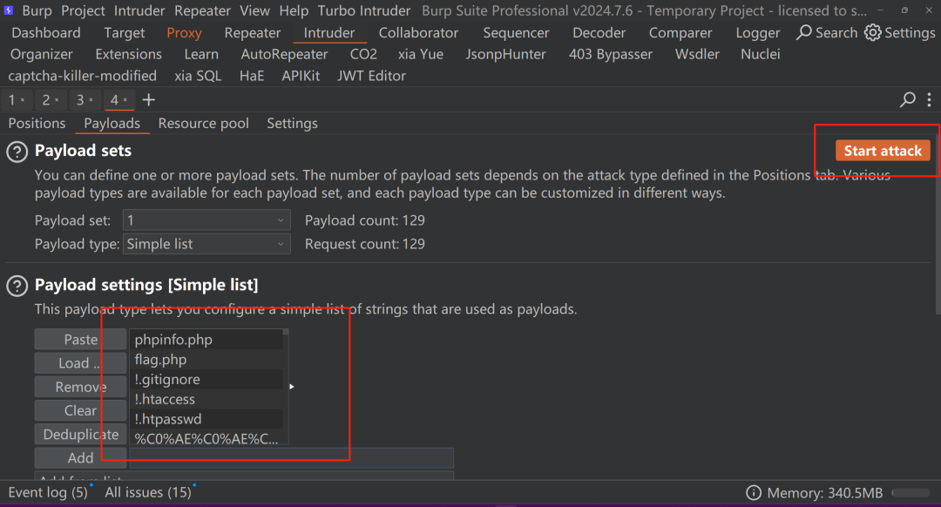Click the Paste button
941x507 pixels.
point(80,340)
